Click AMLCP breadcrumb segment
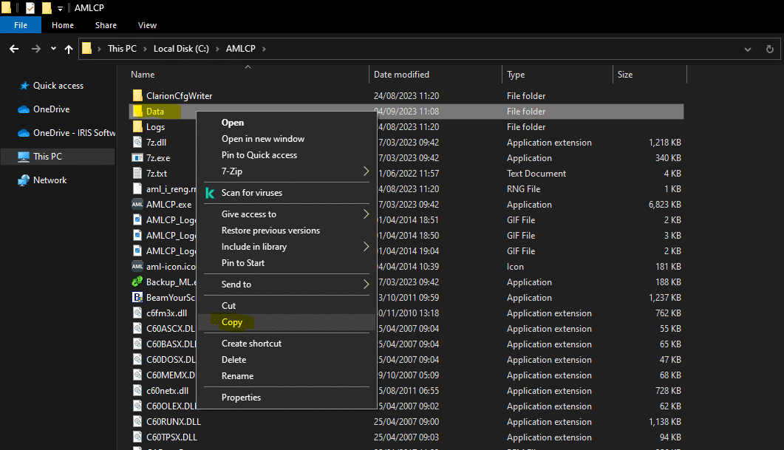This screenshot has width=784, height=450. click(x=240, y=49)
